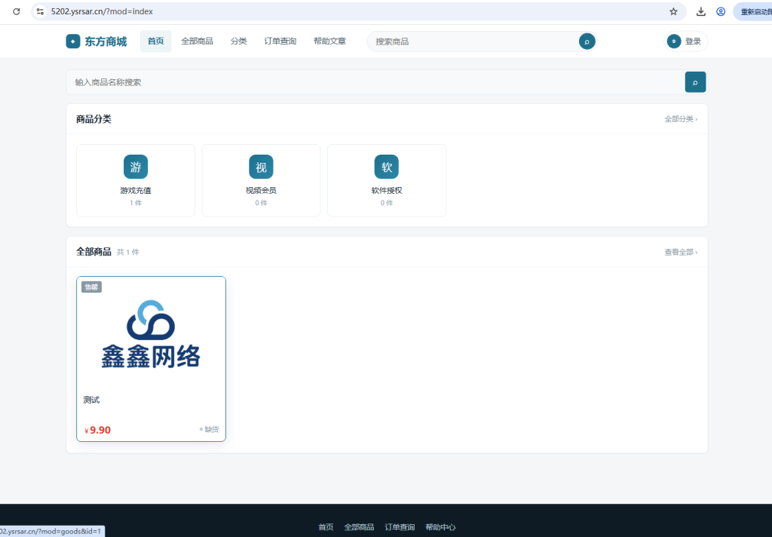Click the 游戏充值 category label
772x537 pixels.
point(136,191)
